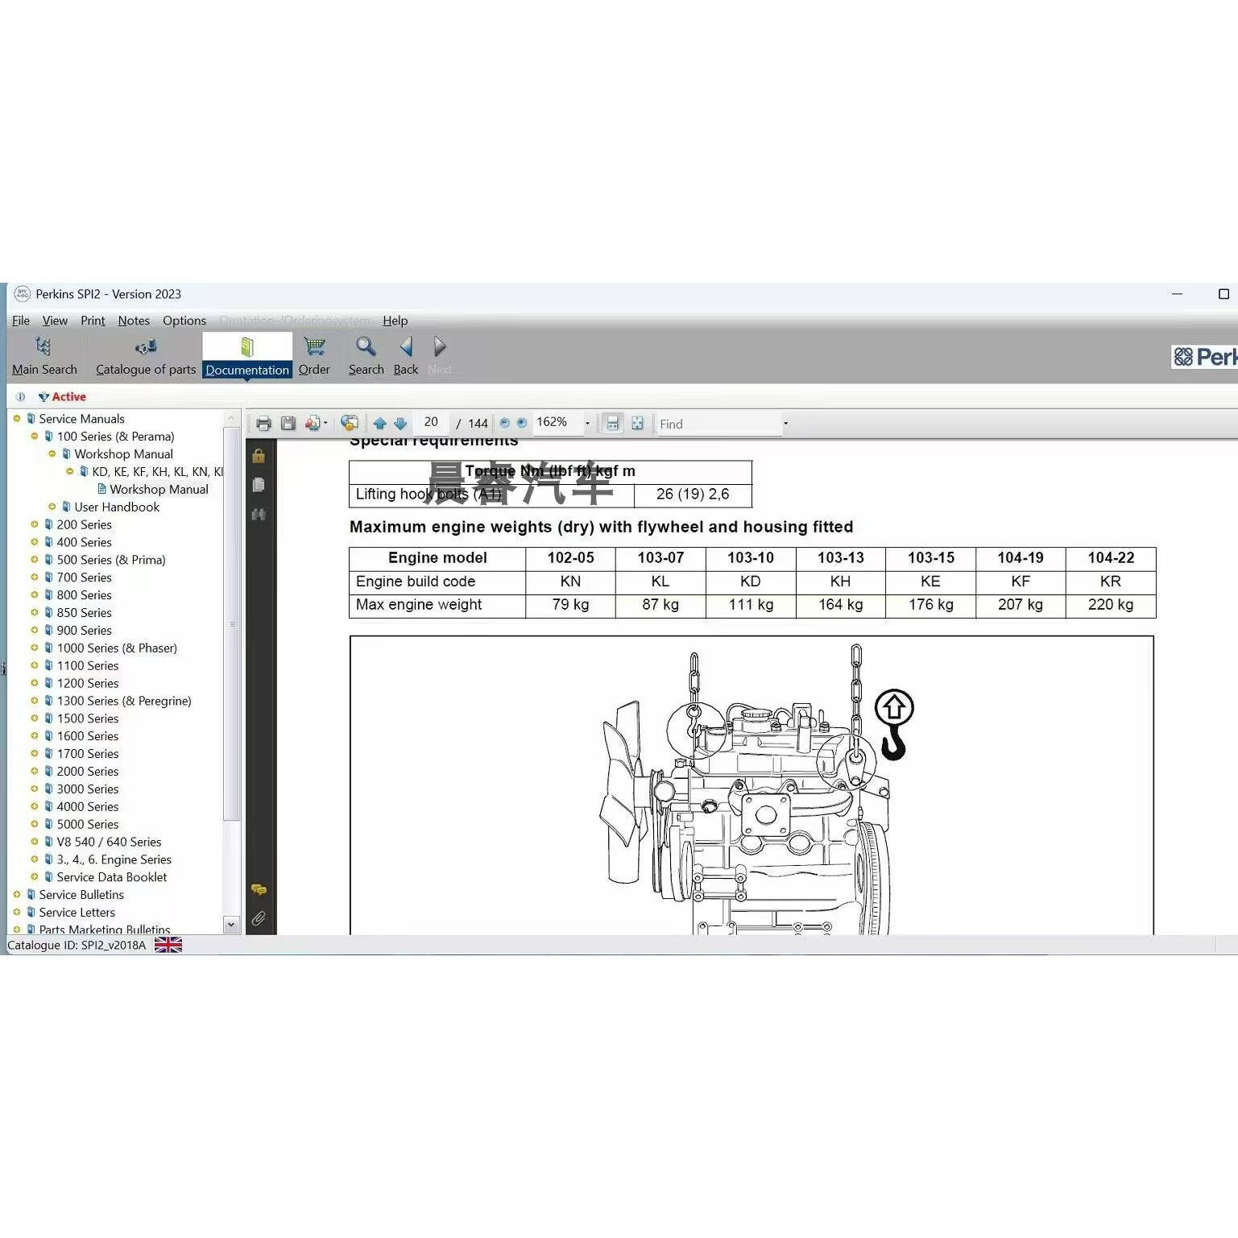Open the Help menu
The height and width of the screenshot is (1238, 1238).
coord(395,321)
